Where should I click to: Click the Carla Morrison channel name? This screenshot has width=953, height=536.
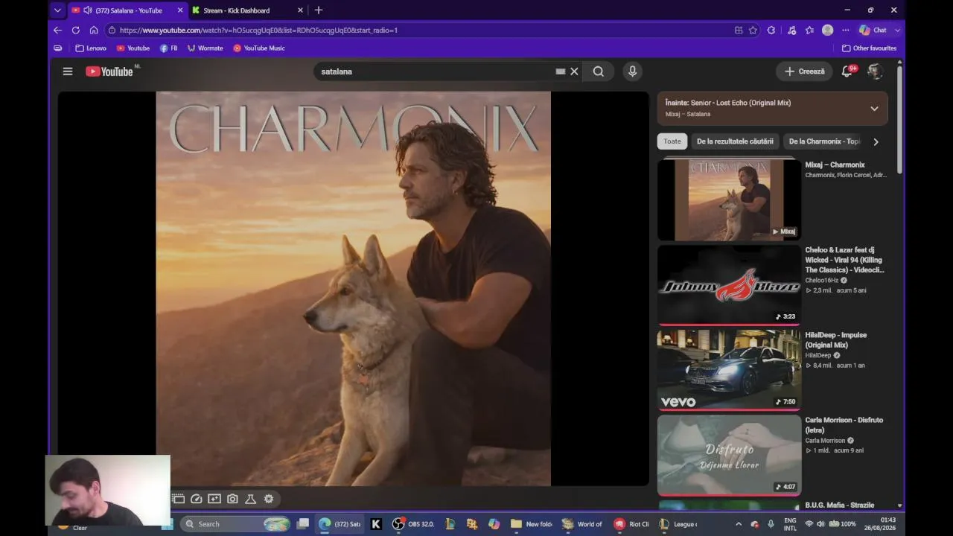825,441
